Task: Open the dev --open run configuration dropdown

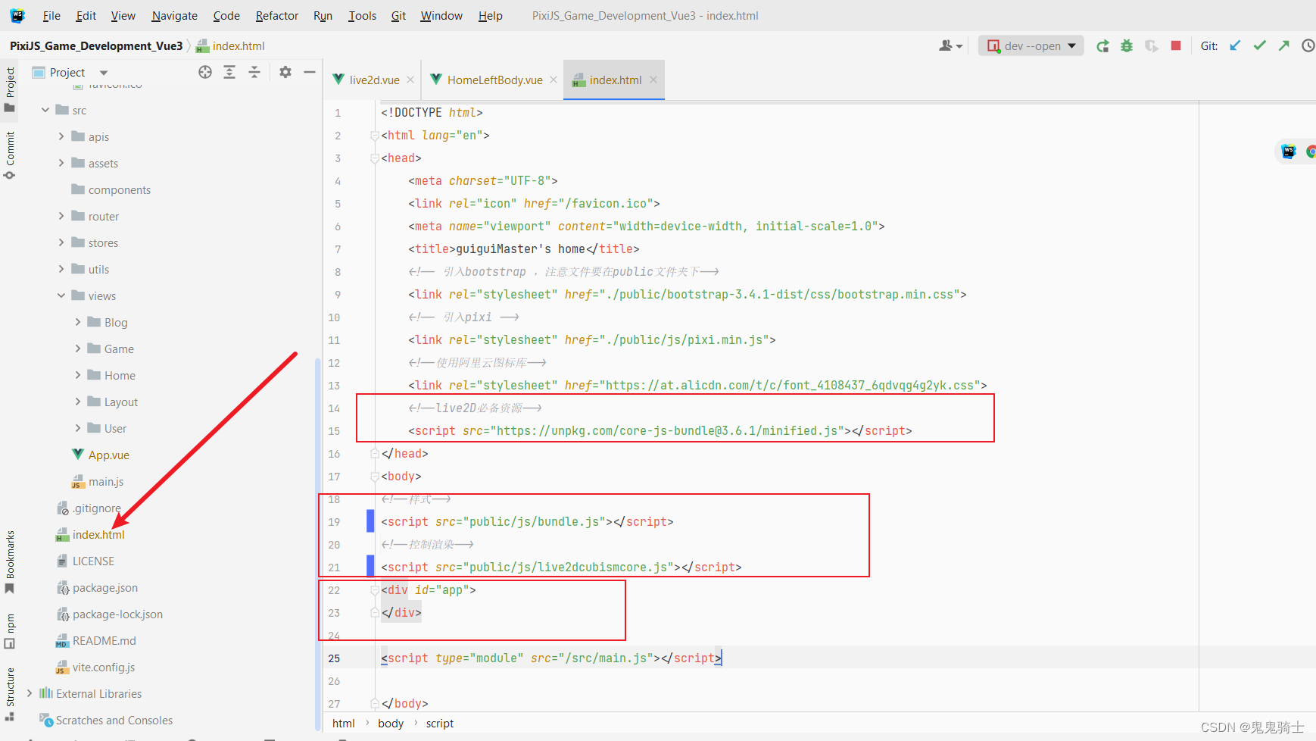Action: (1031, 46)
